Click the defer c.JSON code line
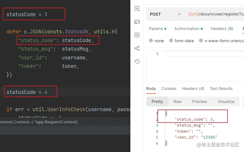The height and width of the screenshot is (152, 244). (62, 32)
